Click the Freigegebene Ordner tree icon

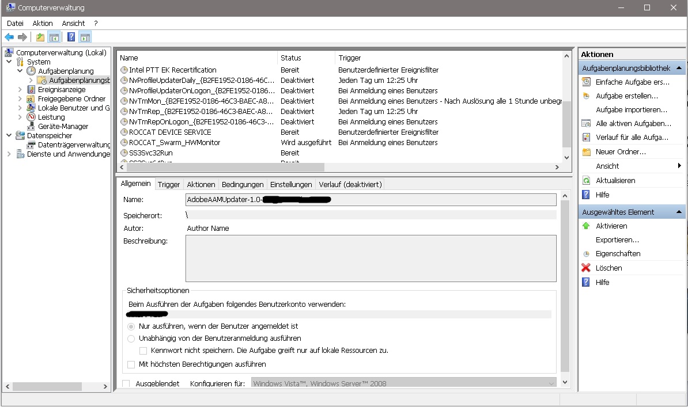[x=31, y=98]
